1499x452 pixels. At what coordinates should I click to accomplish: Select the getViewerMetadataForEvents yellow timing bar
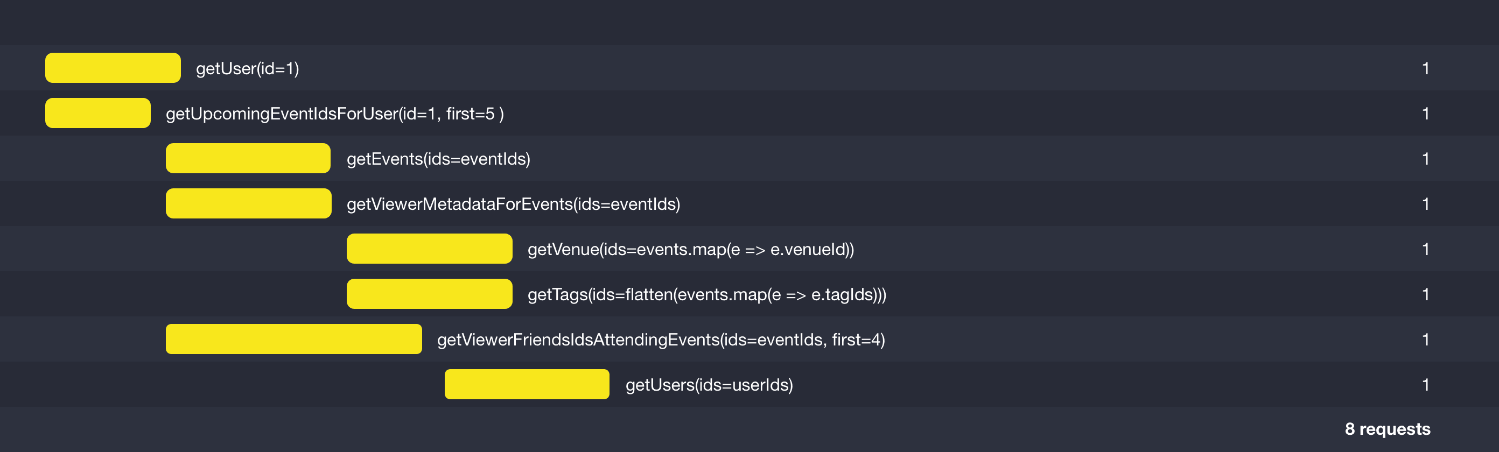tap(248, 203)
